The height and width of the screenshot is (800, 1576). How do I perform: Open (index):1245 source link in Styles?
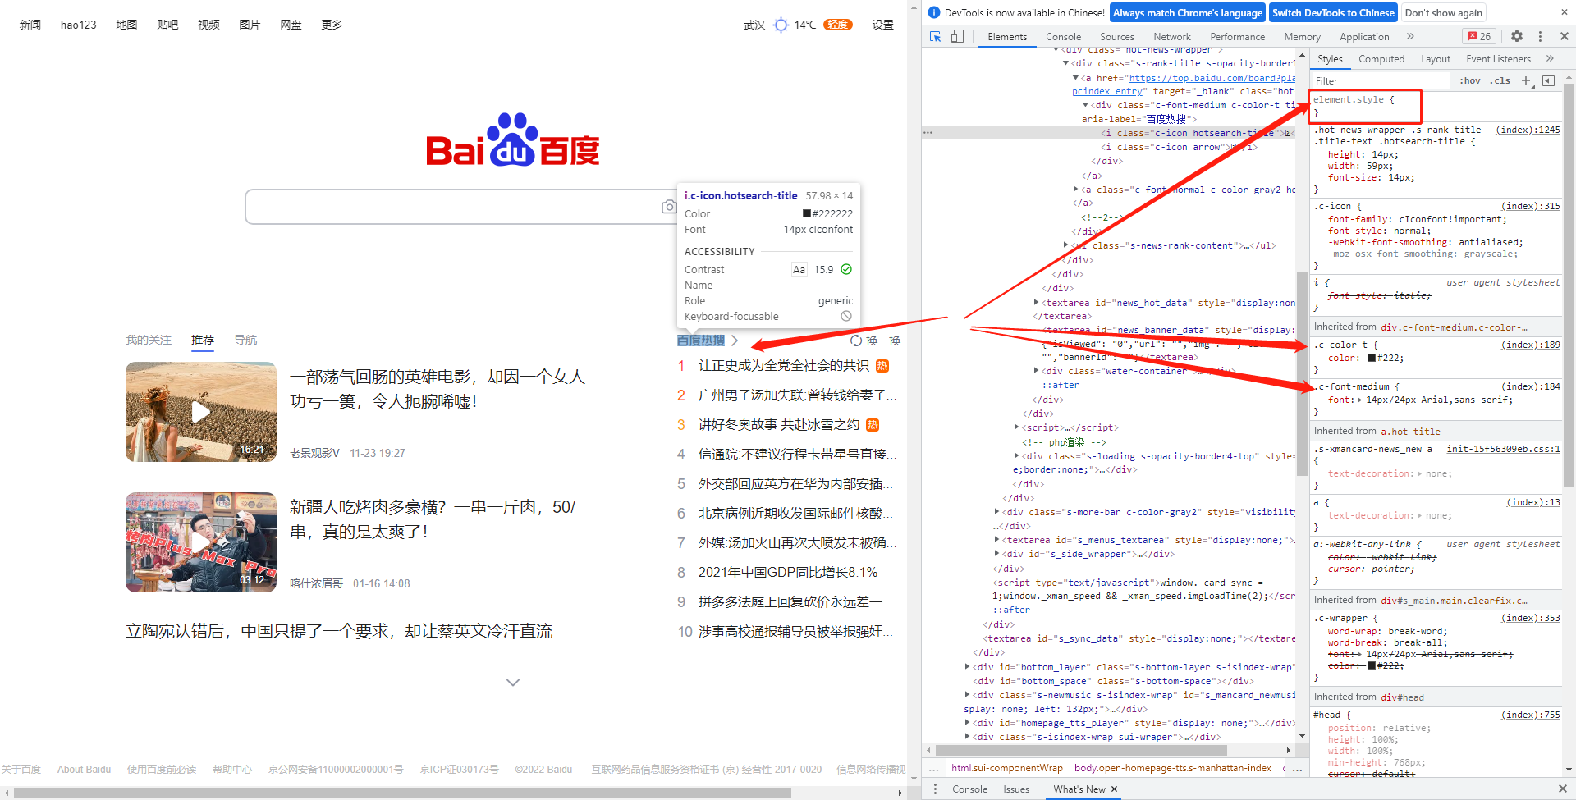pos(1528,130)
